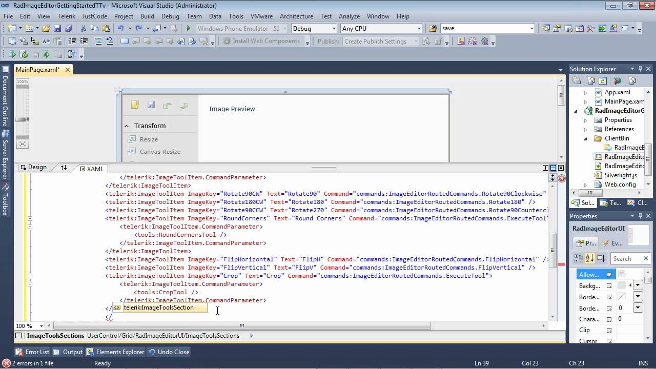The height and width of the screenshot is (369, 656).
Task: Click the property marker next to AllowDrop
Action: point(609,275)
